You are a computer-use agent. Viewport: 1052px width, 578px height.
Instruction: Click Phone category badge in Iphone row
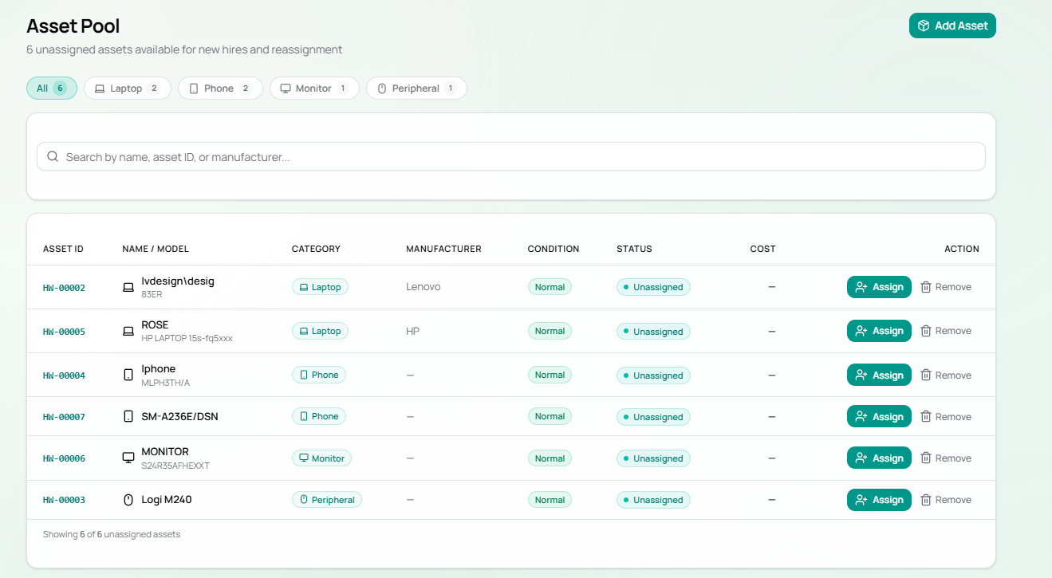[319, 375]
